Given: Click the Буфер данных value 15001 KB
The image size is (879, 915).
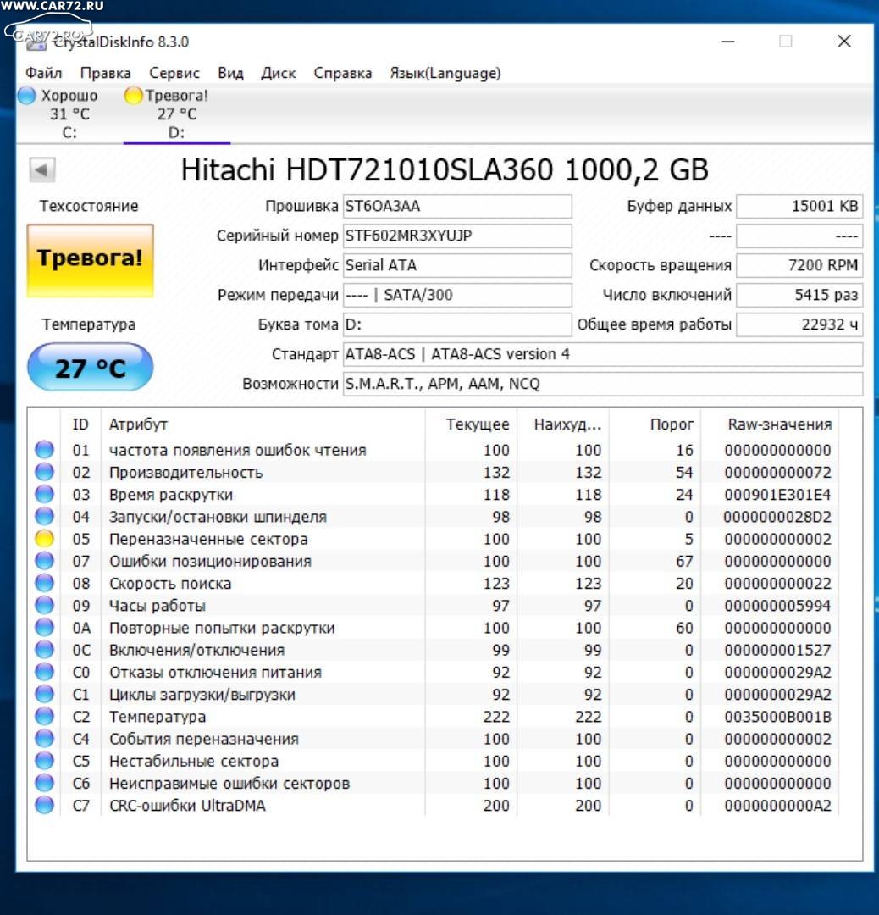Looking at the screenshot, I should (799, 206).
